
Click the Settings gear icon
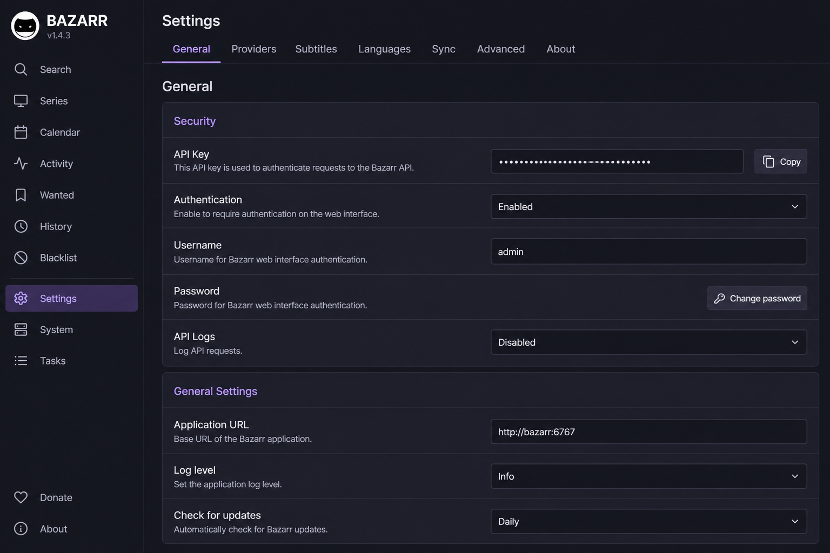coord(21,298)
